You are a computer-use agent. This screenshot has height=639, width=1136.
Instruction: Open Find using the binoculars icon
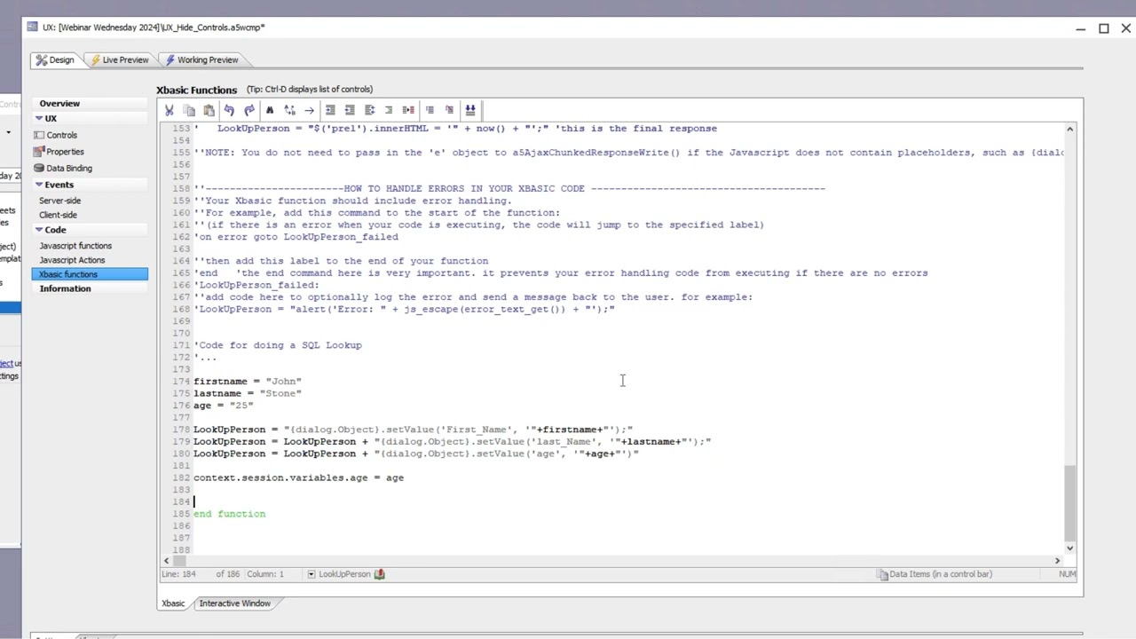(x=270, y=110)
